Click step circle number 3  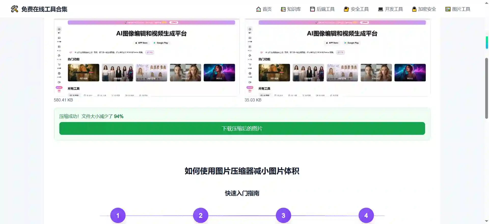tap(283, 215)
